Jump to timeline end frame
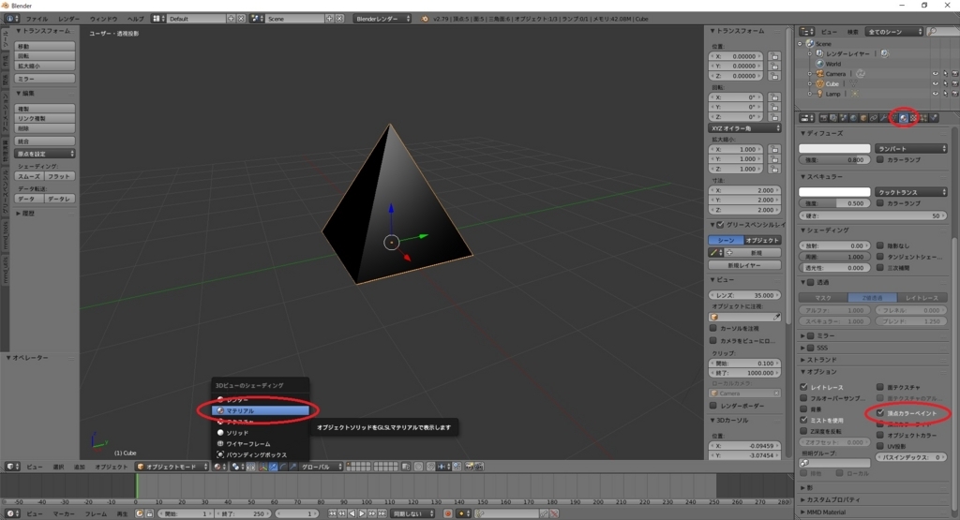The height and width of the screenshot is (520, 960). click(382, 513)
